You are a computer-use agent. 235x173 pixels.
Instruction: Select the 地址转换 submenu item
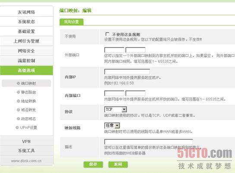[x=26, y=101]
